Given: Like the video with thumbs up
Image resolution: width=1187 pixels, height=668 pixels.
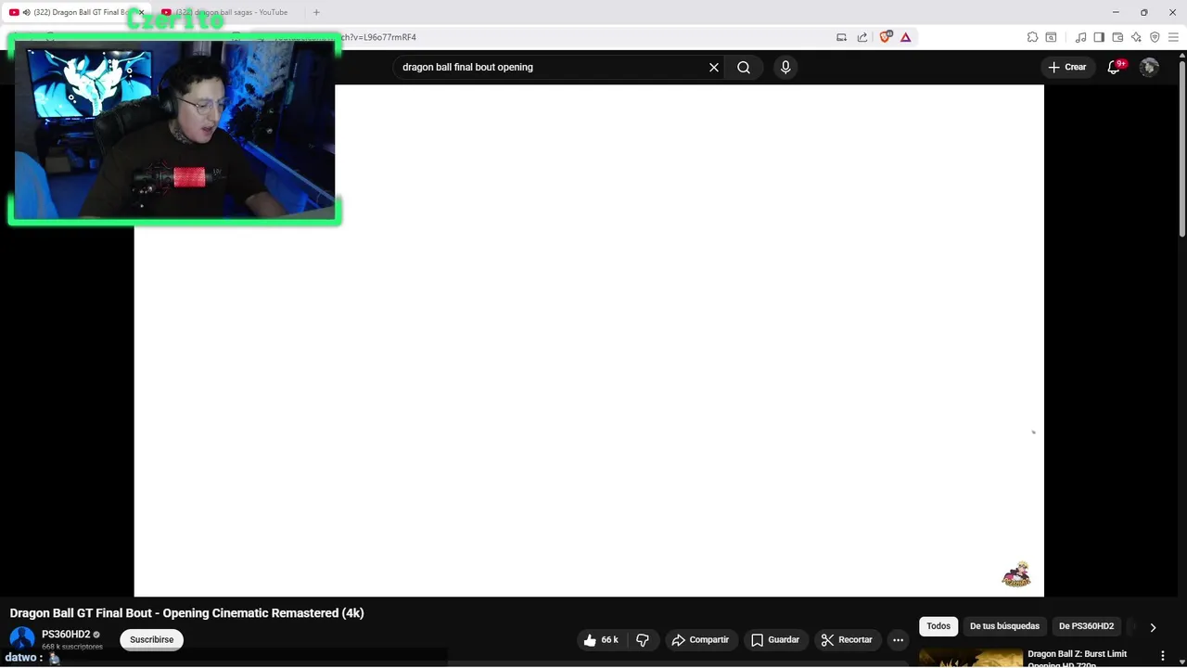Looking at the screenshot, I should pyautogui.click(x=600, y=639).
